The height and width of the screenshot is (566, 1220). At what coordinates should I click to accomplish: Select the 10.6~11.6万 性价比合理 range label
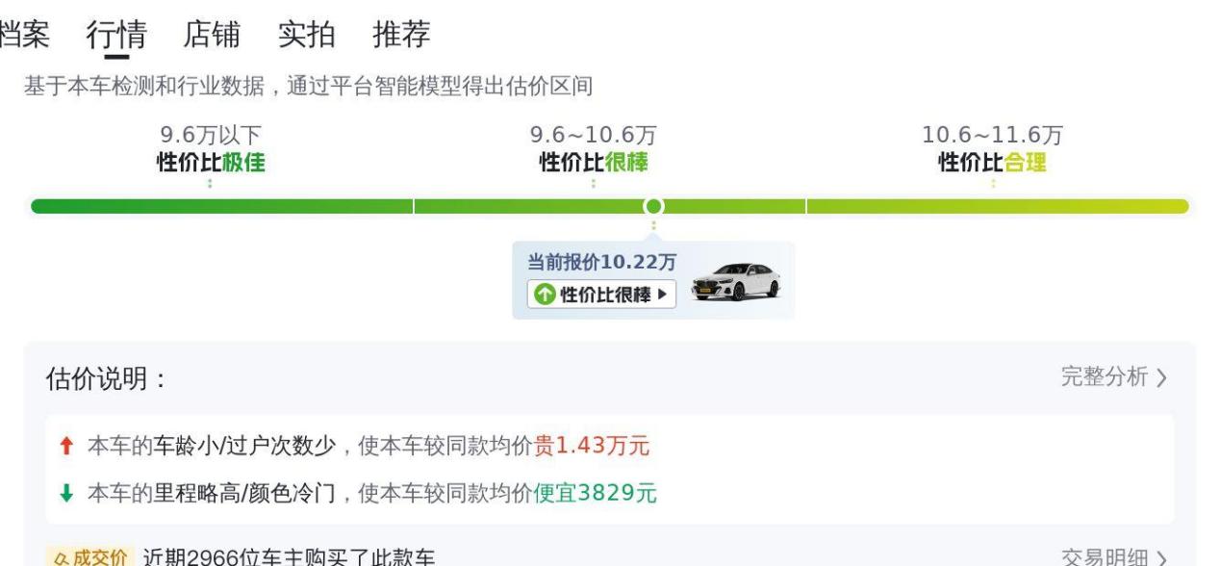[x=992, y=150]
